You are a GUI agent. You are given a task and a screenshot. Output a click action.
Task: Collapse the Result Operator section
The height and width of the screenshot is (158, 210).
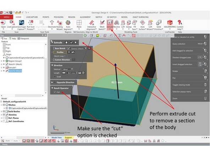52,88
